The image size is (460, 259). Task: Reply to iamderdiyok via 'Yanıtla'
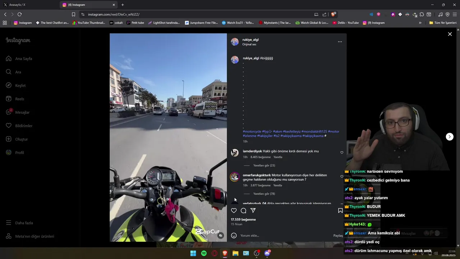[x=278, y=157]
